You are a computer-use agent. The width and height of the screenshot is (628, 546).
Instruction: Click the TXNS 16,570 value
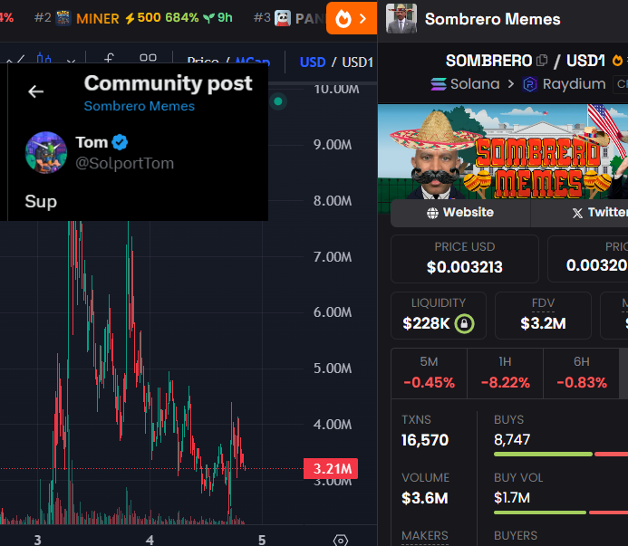pos(425,440)
